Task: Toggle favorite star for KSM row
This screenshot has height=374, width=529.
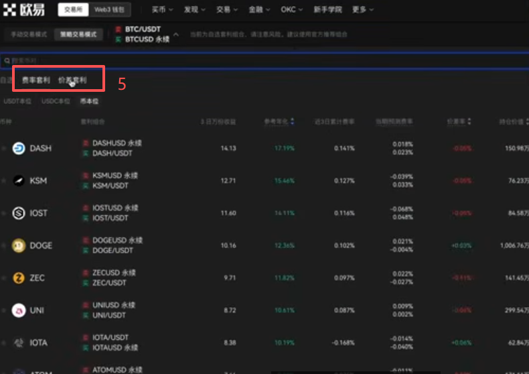Action: [4, 180]
